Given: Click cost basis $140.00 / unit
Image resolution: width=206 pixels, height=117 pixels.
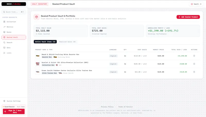Looking at the screenshot, I should click(x=140, y=56).
